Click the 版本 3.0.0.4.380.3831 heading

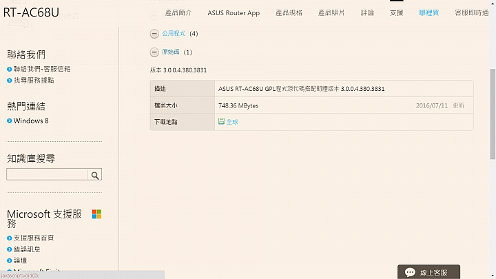pyautogui.click(x=178, y=70)
